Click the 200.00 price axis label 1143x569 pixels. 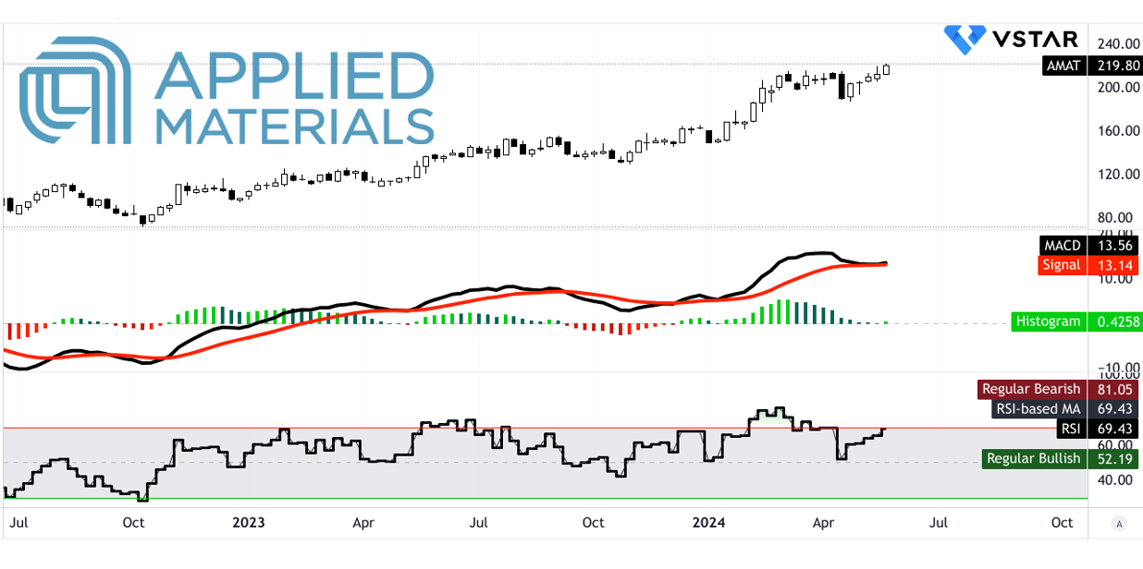(x=1118, y=87)
